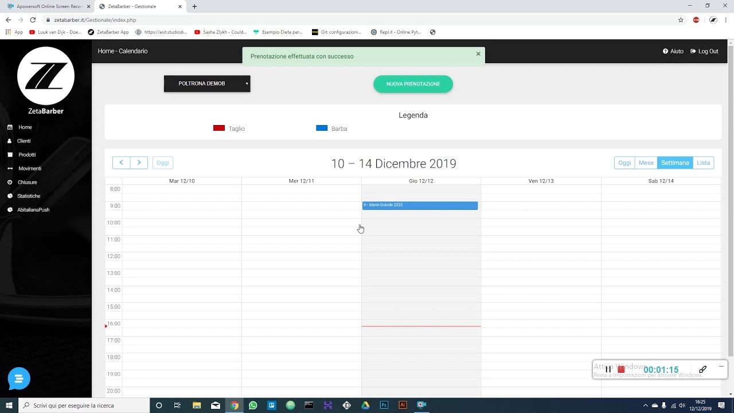Image resolution: width=734 pixels, height=413 pixels.
Task: Open the POLTRONA DEMOB dropdown
Action: pyautogui.click(x=207, y=84)
